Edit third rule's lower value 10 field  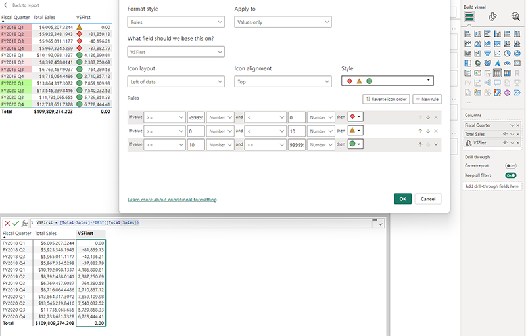(196, 145)
